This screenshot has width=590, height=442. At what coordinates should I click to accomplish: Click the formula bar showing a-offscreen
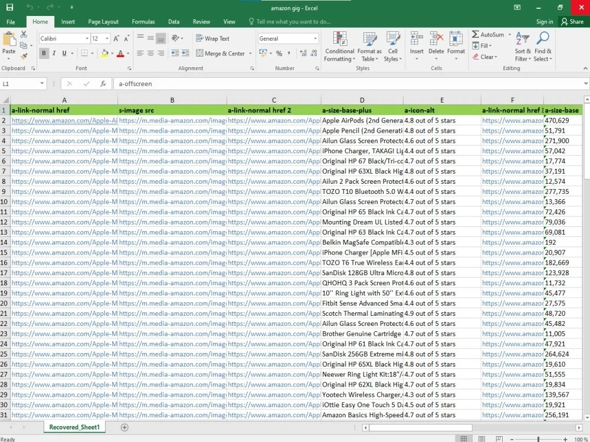348,84
